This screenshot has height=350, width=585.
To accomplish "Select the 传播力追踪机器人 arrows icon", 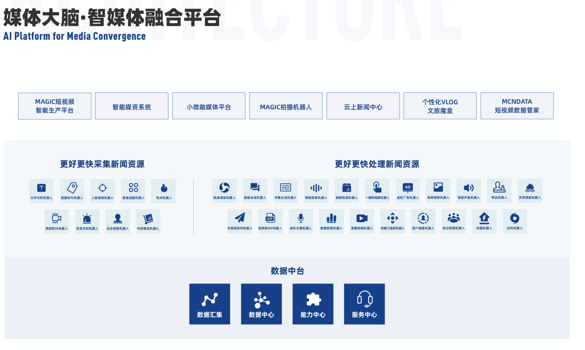I will (393, 218).
